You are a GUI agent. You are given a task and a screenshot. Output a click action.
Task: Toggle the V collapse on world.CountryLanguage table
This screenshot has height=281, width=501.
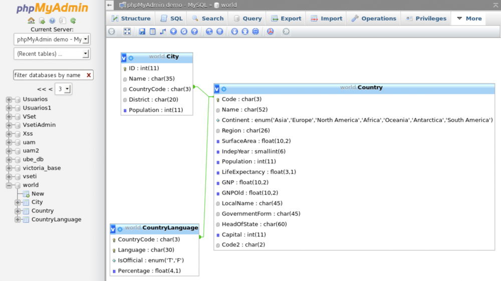(x=113, y=229)
